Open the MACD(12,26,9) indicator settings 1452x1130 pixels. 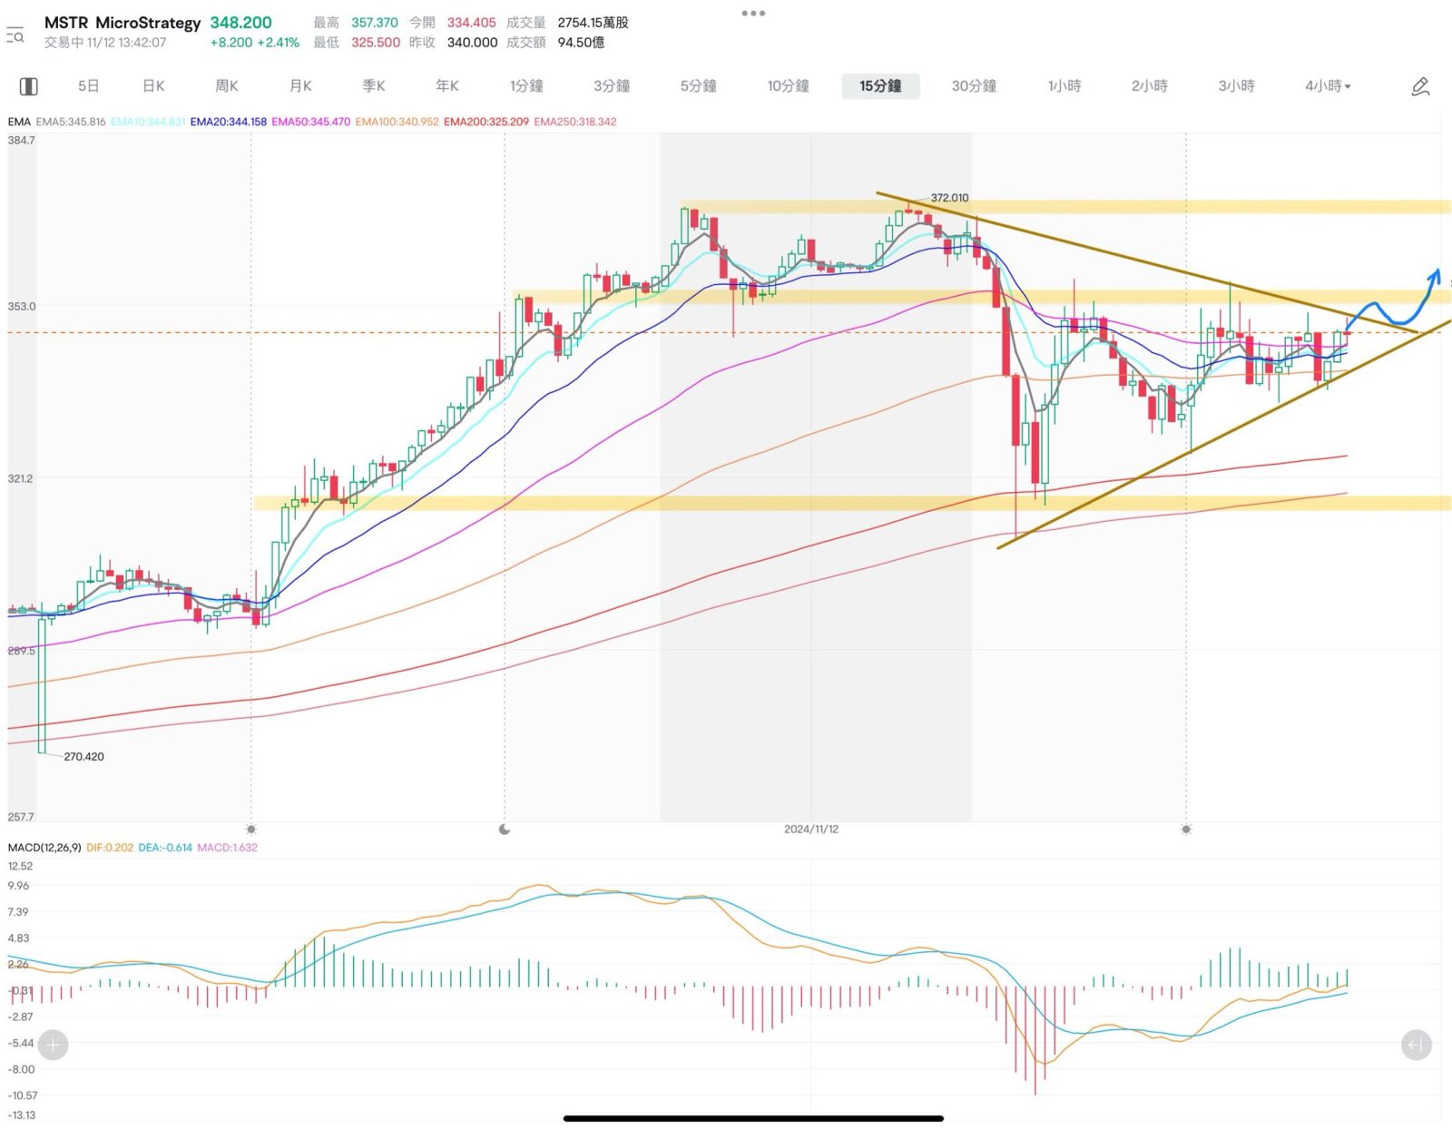(x=44, y=848)
